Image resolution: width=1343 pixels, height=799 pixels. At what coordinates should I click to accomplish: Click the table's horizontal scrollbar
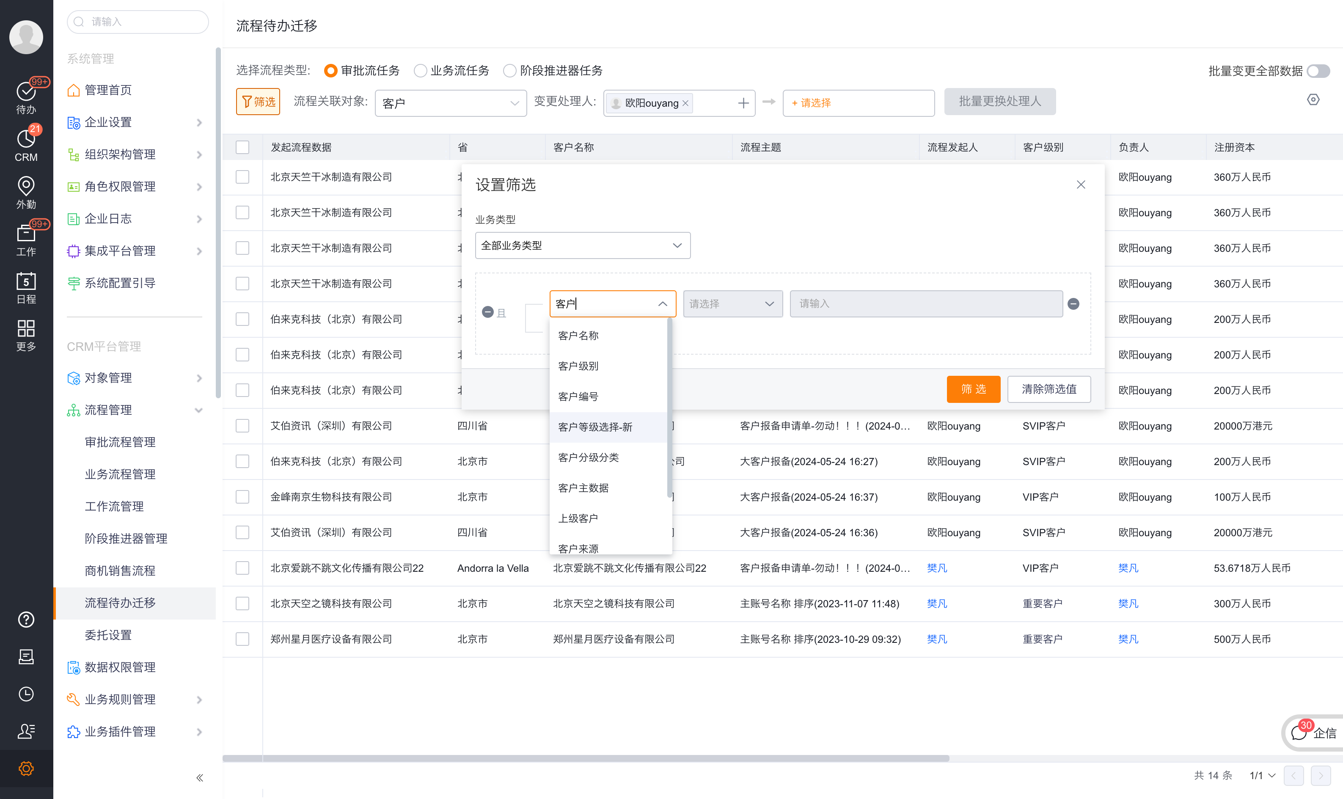(x=586, y=758)
